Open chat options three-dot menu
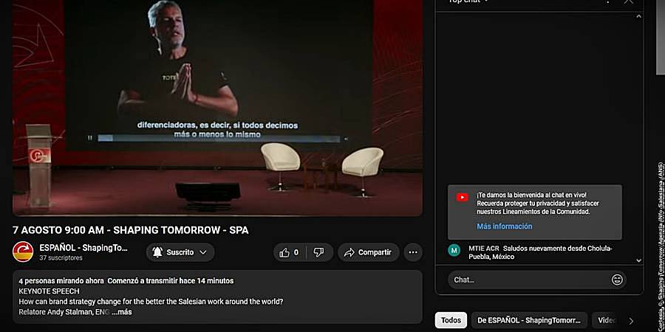Viewport: 665px width, 332px height. point(608,1)
